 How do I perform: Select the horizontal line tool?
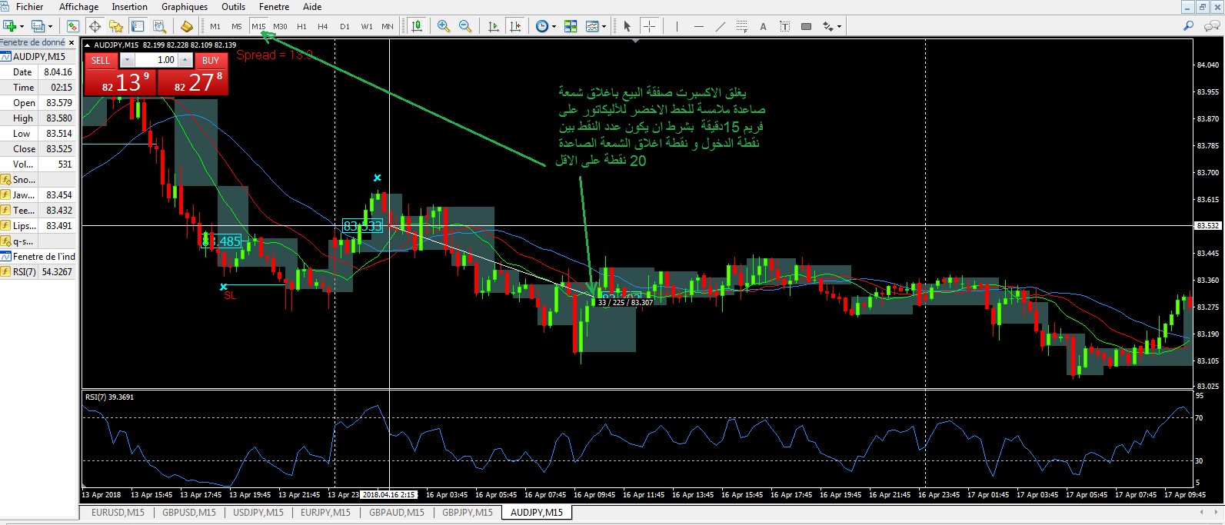(698, 26)
